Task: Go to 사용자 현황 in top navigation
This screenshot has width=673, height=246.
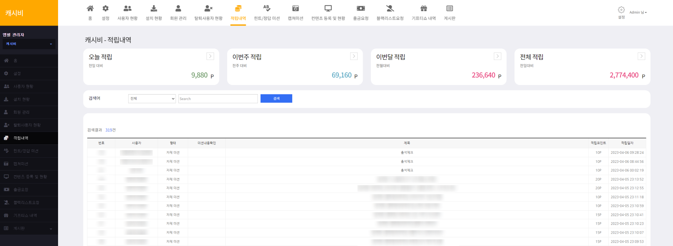Action: coord(127,13)
